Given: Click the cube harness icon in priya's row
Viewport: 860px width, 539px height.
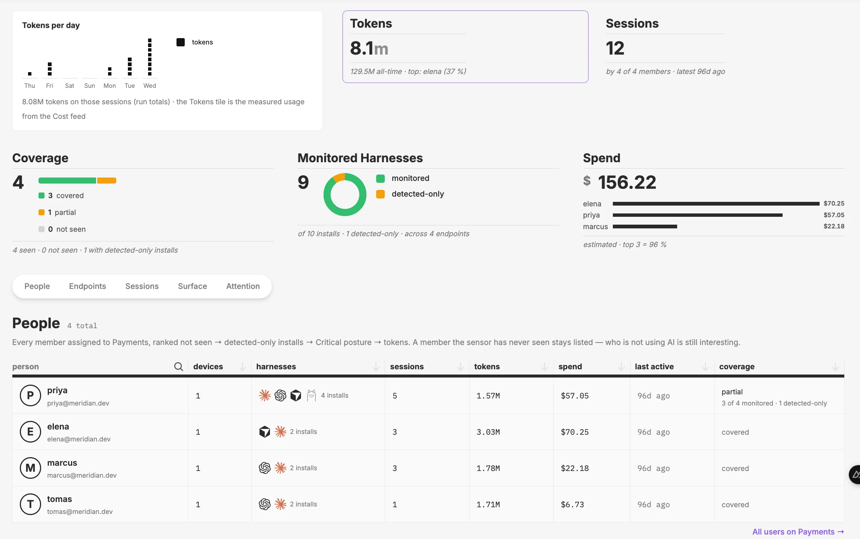Looking at the screenshot, I should (296, 395).
